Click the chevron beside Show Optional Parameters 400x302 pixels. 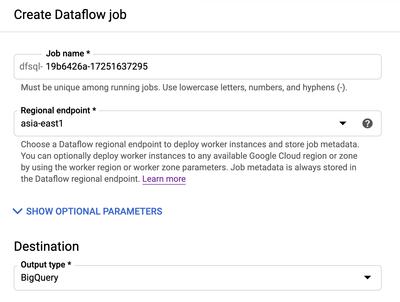coord(18,211)
